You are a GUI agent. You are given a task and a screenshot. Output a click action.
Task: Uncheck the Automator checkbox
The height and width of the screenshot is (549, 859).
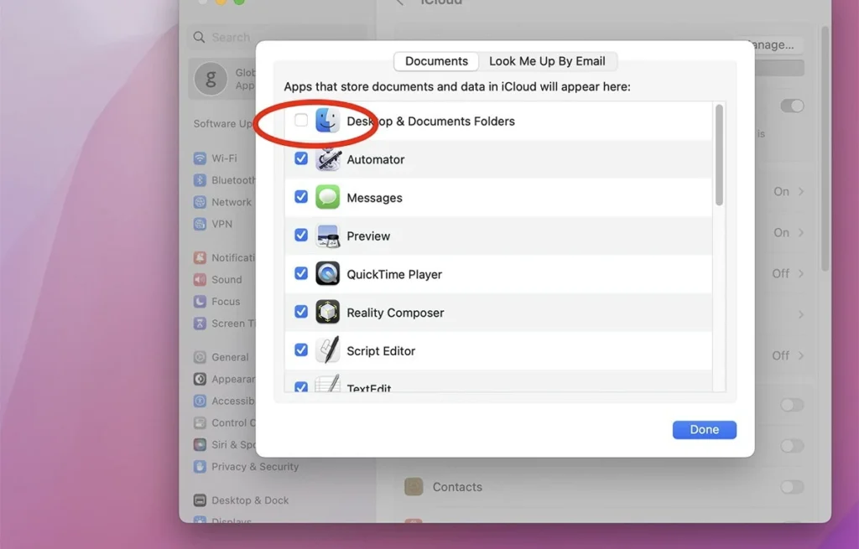click(301, 158)
